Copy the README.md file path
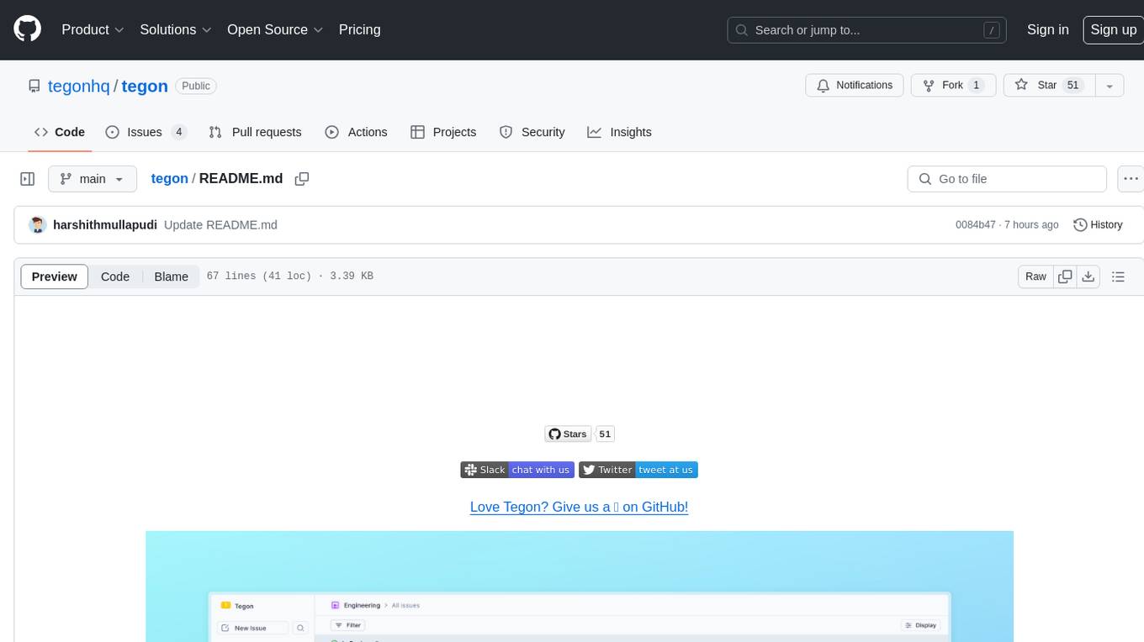The image size is (1144, 642). (302, 179)
